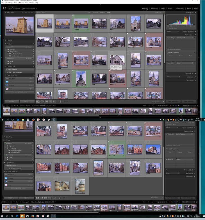205x220 pixels.
Task: Select Attribute in the Library Filter bar
Action: pyautogui.click(x=95, y=12)
